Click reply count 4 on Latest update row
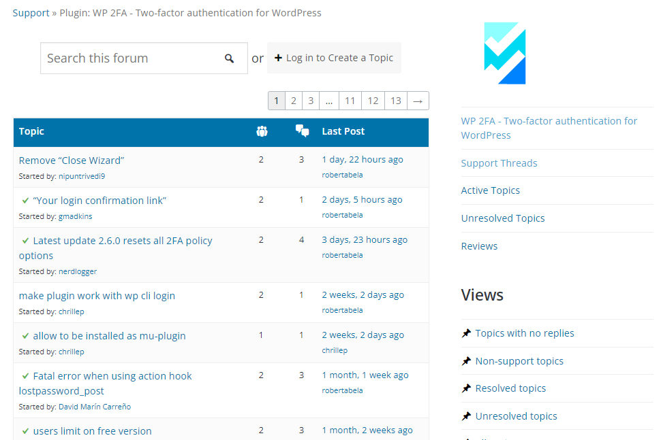Screen dimensions: 661x440 click(x=301, y=240)
